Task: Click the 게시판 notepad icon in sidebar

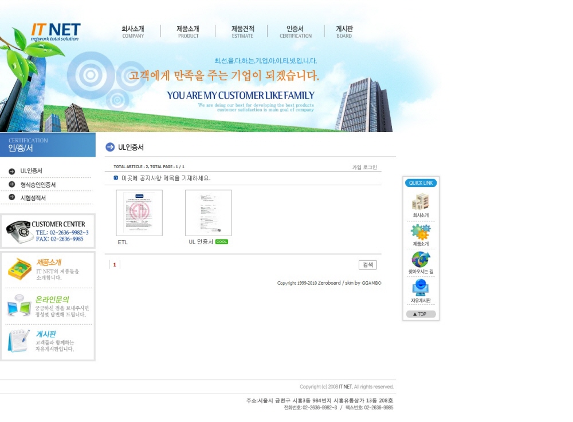Action: pyautogui.click(x=19, y=341)
